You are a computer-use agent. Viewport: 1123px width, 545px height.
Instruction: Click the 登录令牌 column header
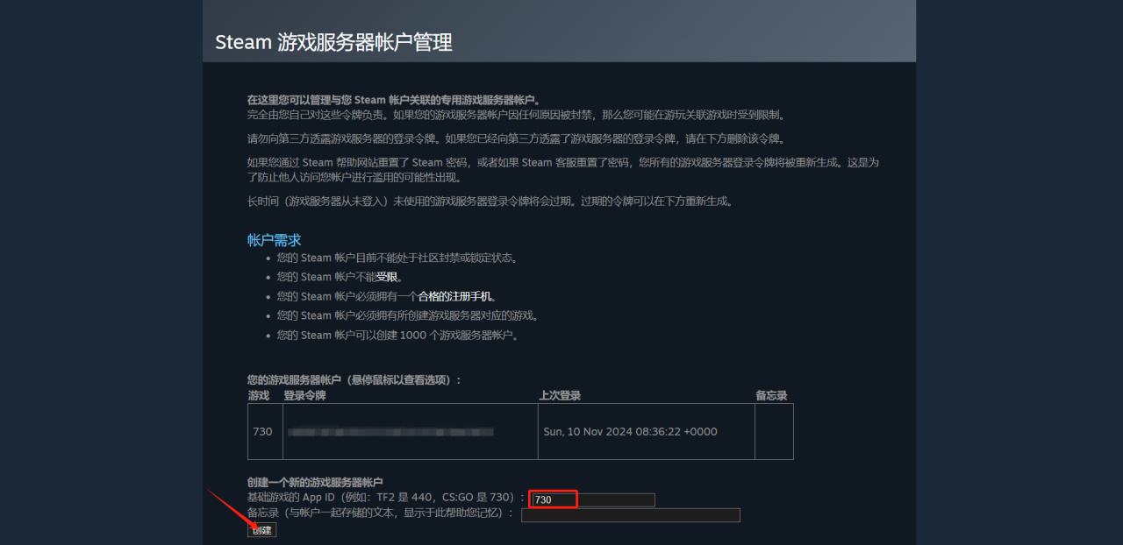304,396
